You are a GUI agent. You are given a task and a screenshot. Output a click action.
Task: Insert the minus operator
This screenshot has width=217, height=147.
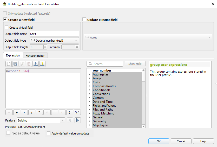point(24,112)
